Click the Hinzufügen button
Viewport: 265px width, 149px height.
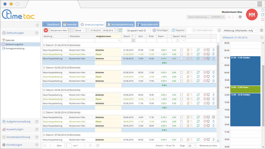pyautogui.click(x=161, y=31)
